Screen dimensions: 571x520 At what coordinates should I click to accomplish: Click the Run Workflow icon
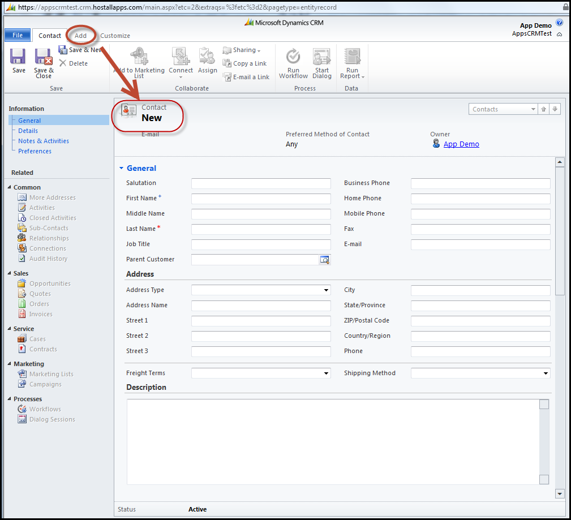pyautogui.click(x=293, y=57)
